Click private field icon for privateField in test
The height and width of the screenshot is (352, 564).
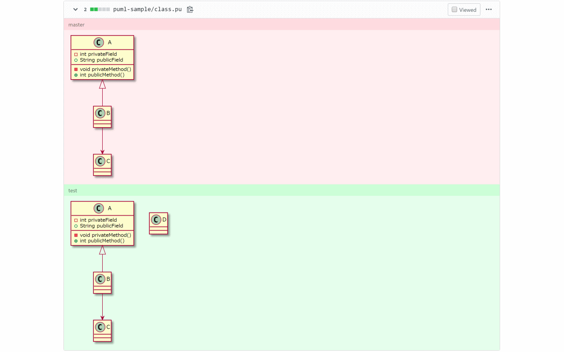tap(76, 220)
